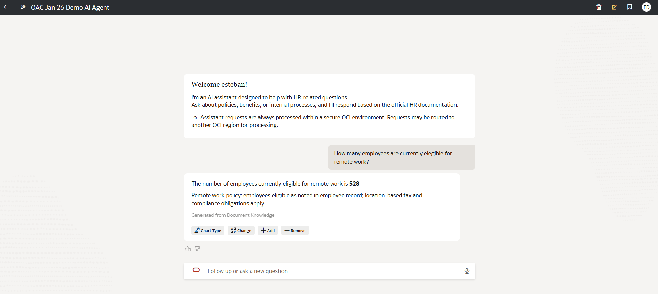This screenshot has height=294, width=658.
Task: Click the AI agent sparkle icon
Action: point(23,7)
